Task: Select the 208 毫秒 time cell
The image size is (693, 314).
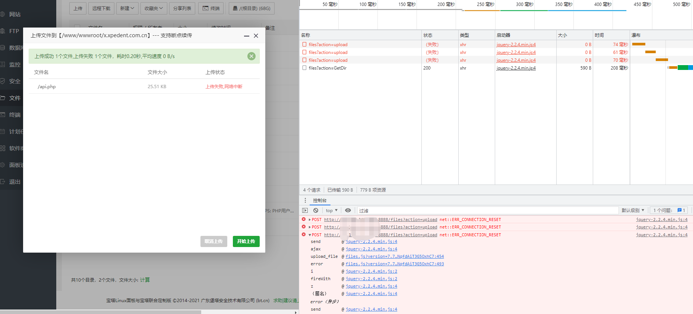Action: (x=619, y=68)
